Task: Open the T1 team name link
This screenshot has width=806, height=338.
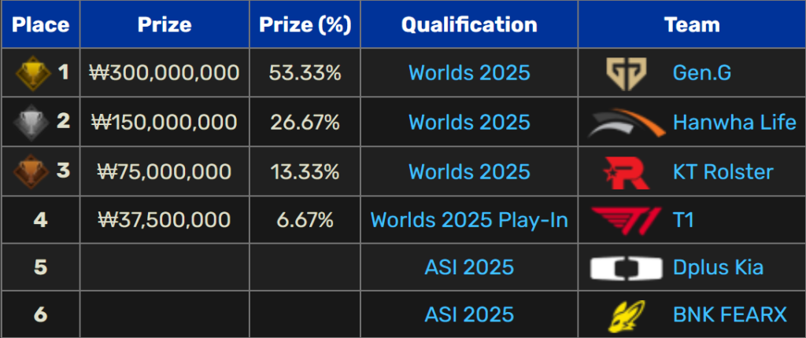Action: [683, 220]
